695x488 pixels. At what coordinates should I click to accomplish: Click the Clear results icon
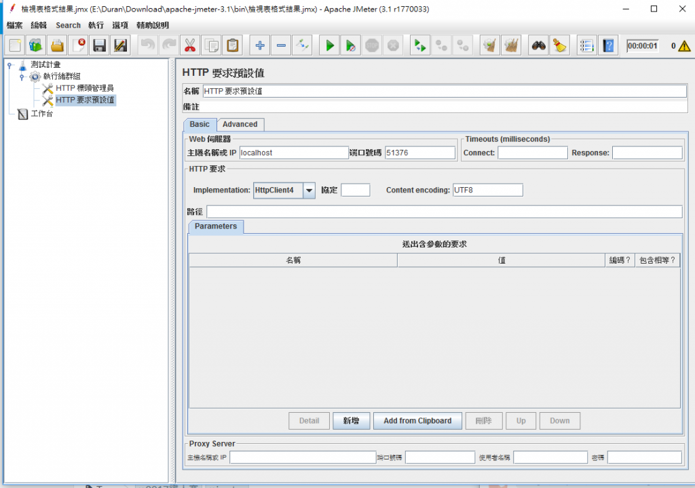(x=490, y=45)
